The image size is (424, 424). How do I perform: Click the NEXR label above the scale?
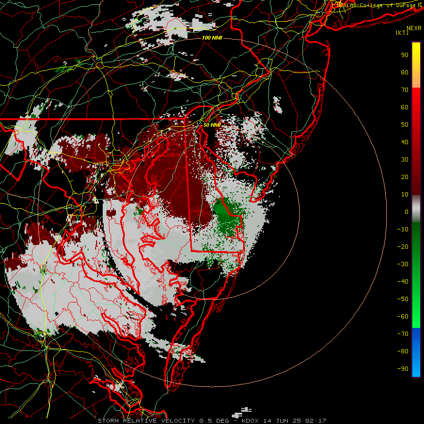pyautogui.click(x=414, y=28)
